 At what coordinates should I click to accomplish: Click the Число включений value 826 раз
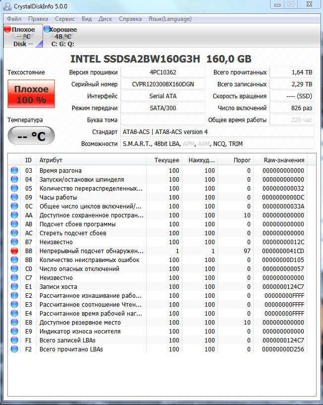[292, 108]
